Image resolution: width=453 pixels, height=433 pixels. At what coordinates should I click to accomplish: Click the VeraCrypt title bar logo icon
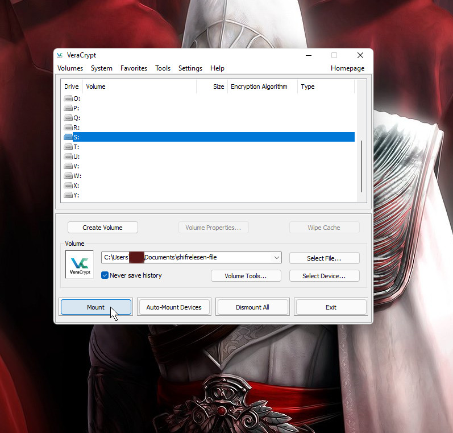click(x=60, y=55)
